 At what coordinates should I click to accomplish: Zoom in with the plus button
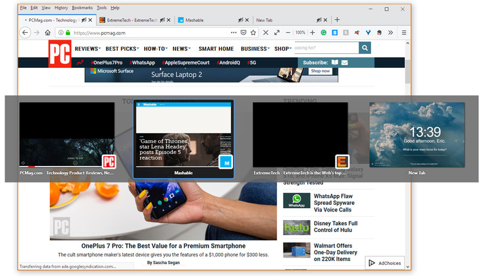(313, 33)
